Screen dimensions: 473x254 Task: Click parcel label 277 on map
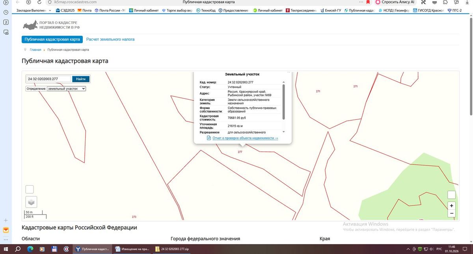pyautogui.click(x=240, y=152)
